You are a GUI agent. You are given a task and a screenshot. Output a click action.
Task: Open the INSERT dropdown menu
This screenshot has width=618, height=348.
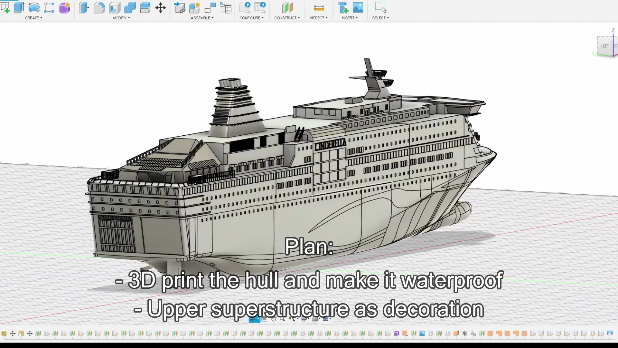point(350,18)
